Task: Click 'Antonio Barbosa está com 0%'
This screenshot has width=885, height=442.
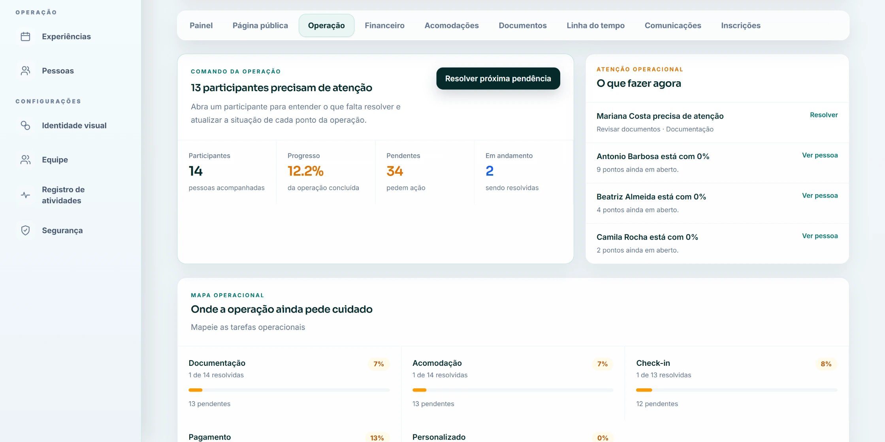Action: (x=653, y=156)
